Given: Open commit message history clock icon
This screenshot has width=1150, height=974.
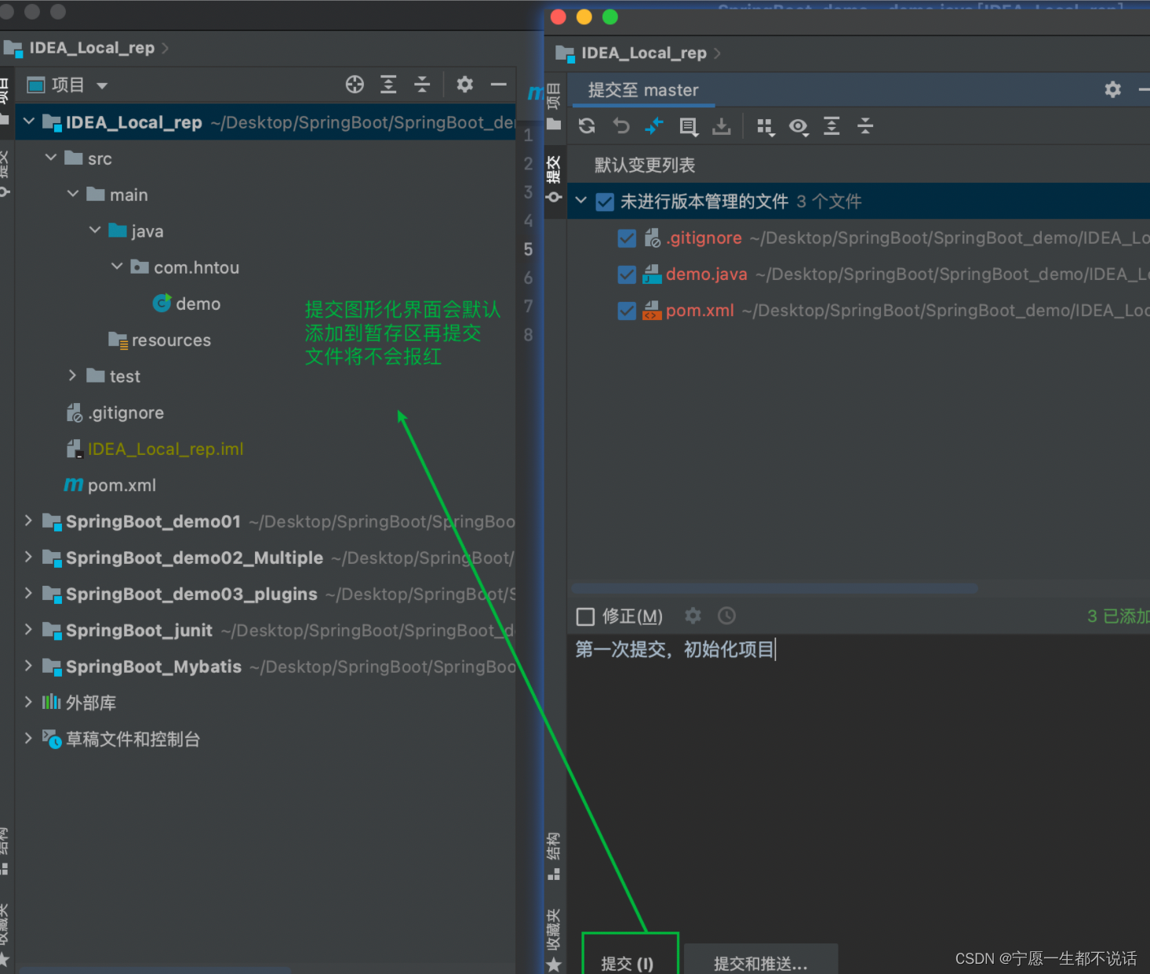Looking at the screenshot, I should [727, 616].
